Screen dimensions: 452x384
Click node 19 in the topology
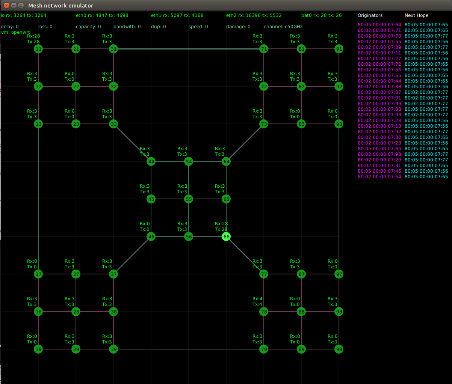coord(38,349)
